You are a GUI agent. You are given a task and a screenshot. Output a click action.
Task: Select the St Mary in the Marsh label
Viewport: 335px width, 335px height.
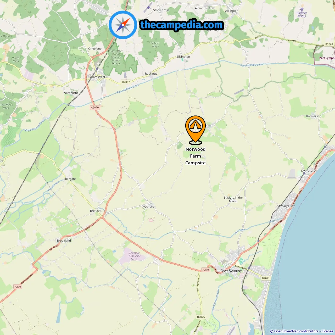tap(233, 199)
